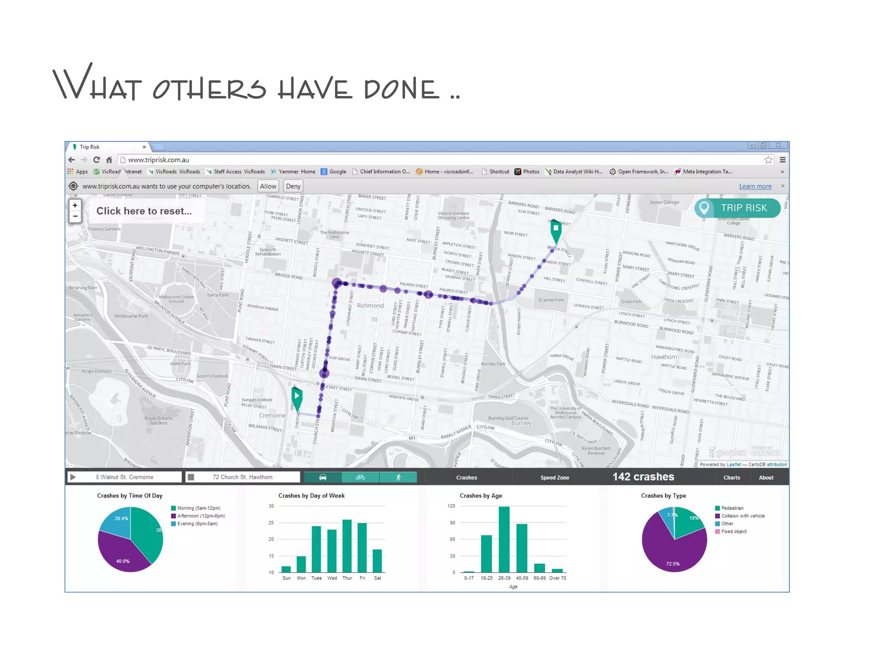The height and width of the screenshot is (656, 875).
Task: Zoom out on the map
Action: (x=75, y=217)
